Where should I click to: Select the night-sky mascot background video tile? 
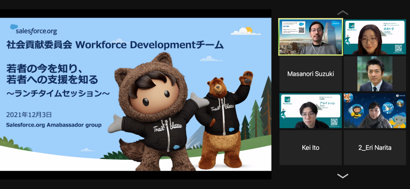[x=375, y=110]
